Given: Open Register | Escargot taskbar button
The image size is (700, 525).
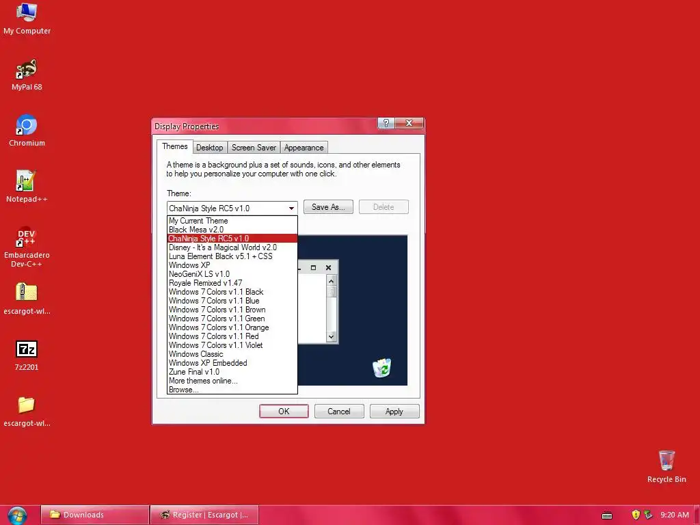Looking at the screenshot, I should pos(204,515).
